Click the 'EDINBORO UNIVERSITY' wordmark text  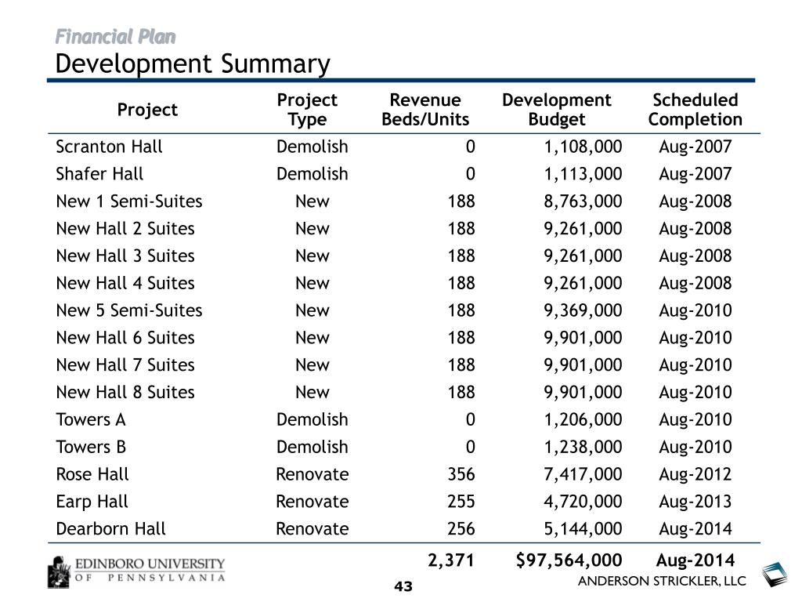pos(150,564)
